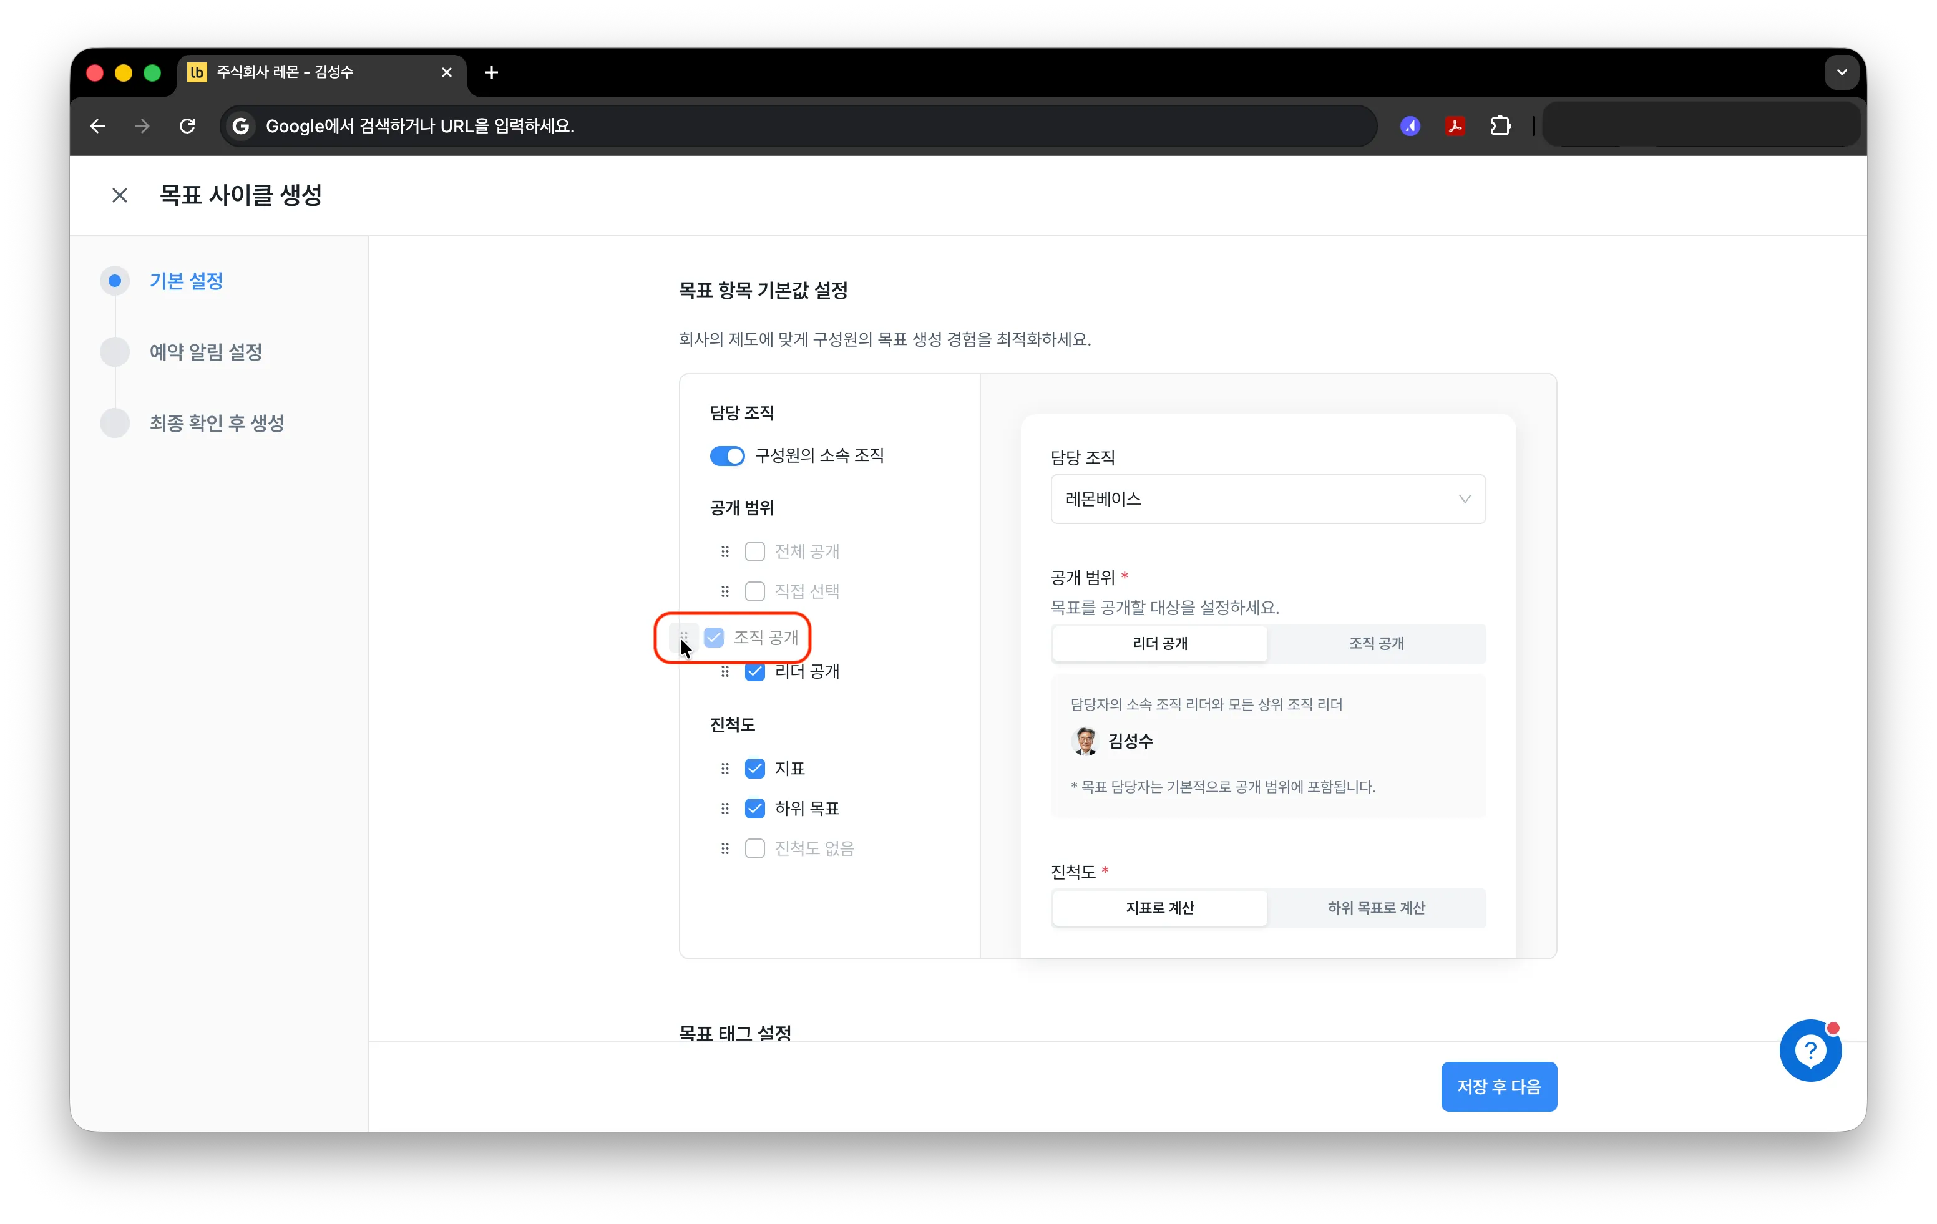
Task: Uncheck the 하위 목표 checkbox
Action: pyautogui.click(x=754, y=809)
